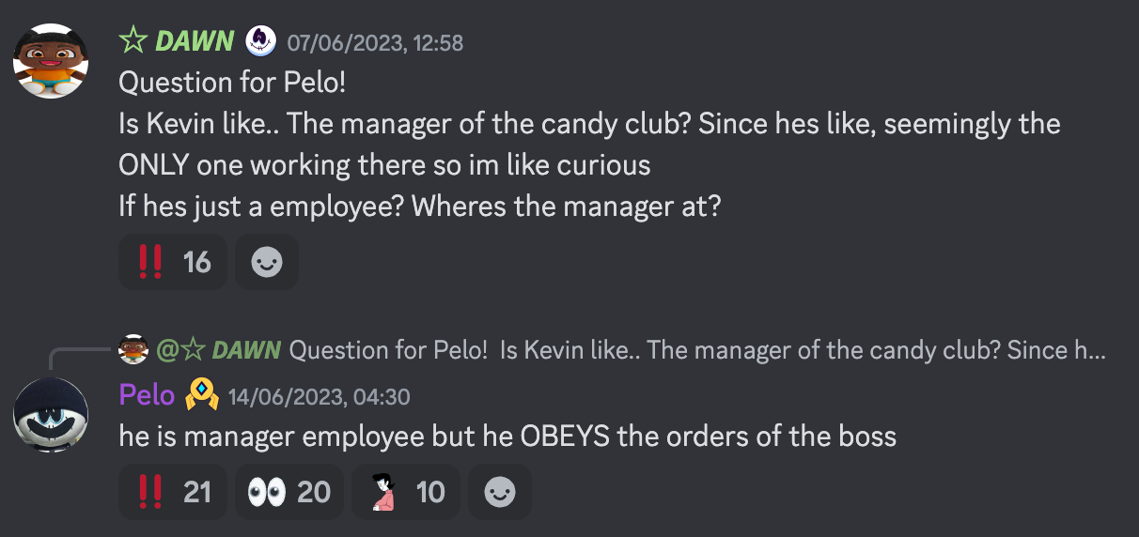Click Pelo's large profile avatar
The width and height of the screenshot is (1139, 537).
click(51, 415)
